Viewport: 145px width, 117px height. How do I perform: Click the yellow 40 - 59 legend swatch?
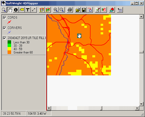9,49
